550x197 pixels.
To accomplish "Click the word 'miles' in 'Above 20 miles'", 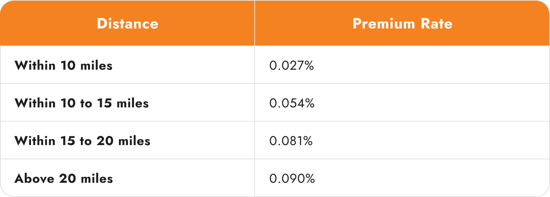I will [x=97, y=179].
